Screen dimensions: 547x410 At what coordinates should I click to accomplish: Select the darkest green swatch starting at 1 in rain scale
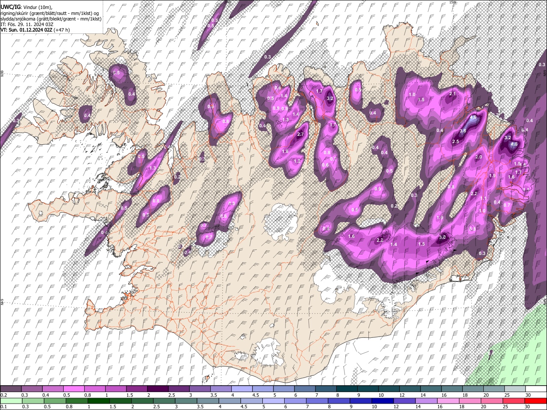tap(99, 401)
